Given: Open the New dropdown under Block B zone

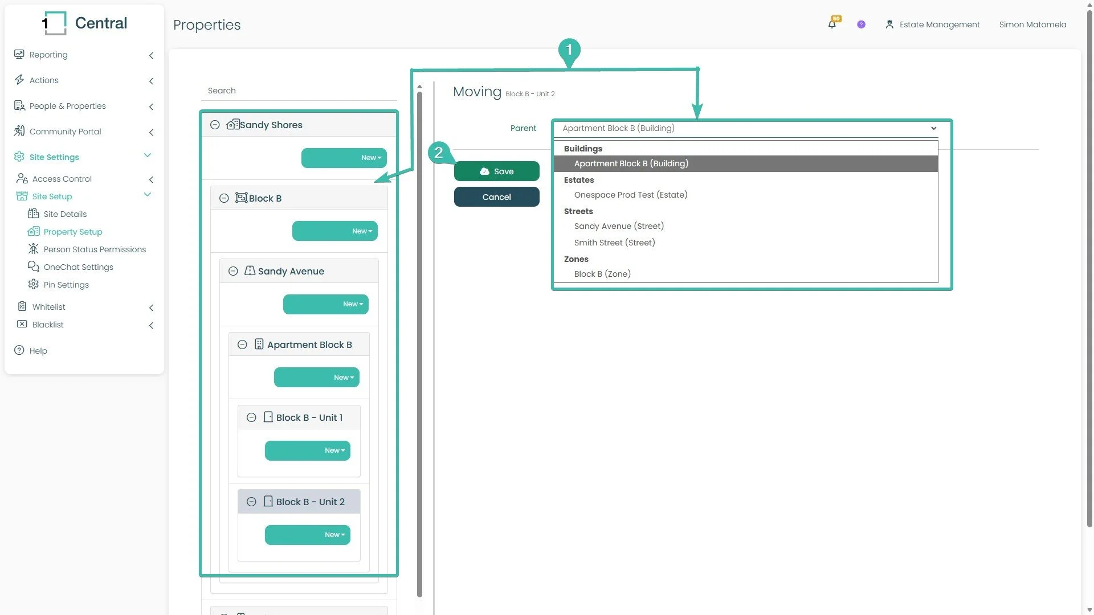Looking at the screenshot, I should tap(335, 231).
